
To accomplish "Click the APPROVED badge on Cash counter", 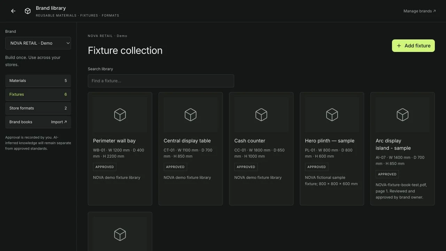I will (x=246, y=167).
